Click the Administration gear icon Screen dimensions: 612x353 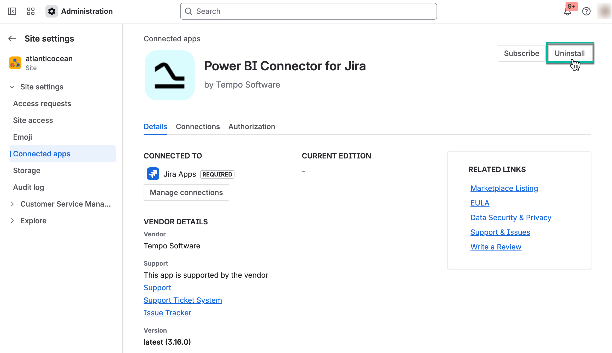coord(51,11)
